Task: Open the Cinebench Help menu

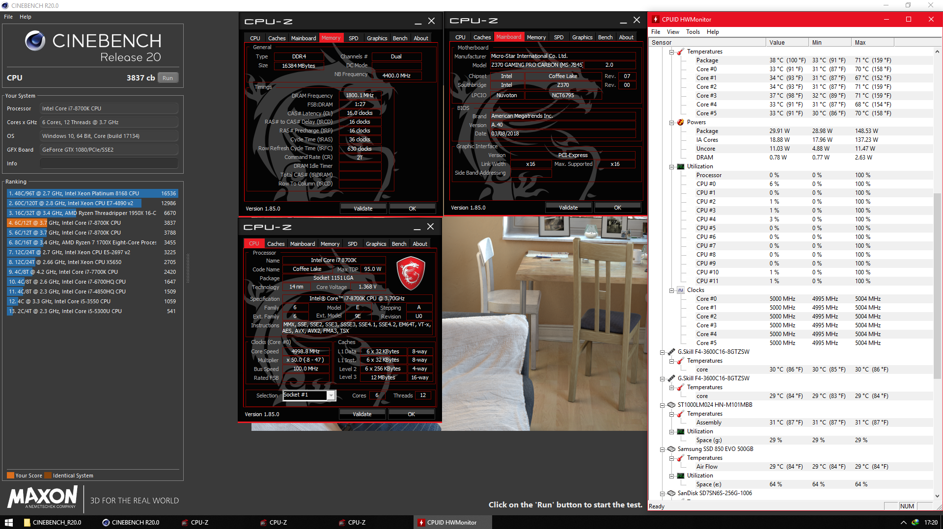Action: [26, 17]
